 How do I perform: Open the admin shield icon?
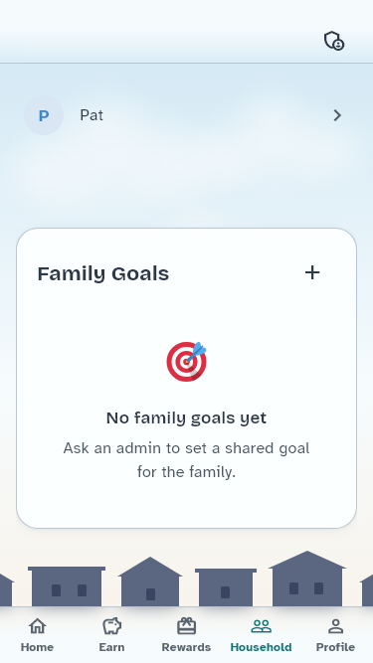click(x=334, y=41)
